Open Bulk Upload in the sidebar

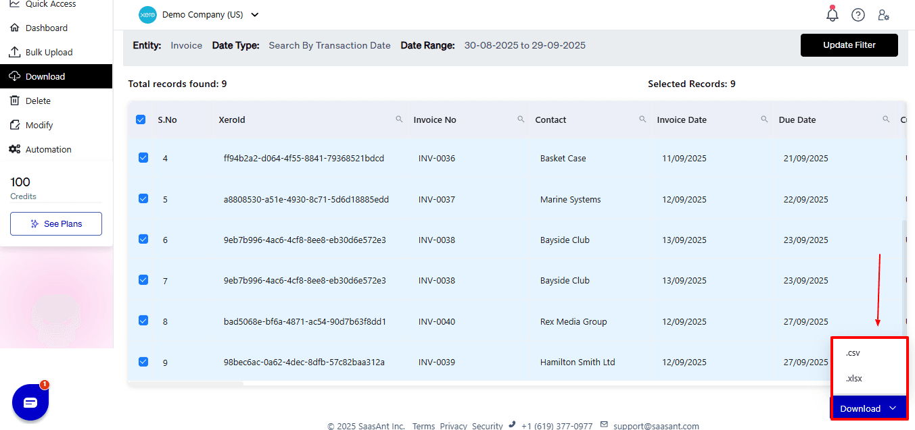[49, 52]
